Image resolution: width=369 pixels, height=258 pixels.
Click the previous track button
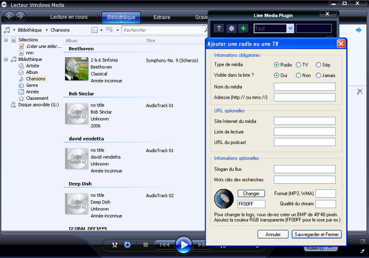(x=164, y=245)
